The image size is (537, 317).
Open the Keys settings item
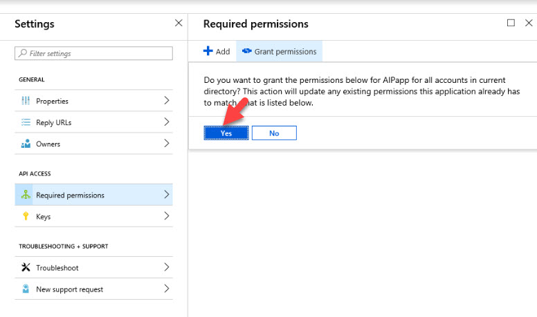[x=93, y=216]
